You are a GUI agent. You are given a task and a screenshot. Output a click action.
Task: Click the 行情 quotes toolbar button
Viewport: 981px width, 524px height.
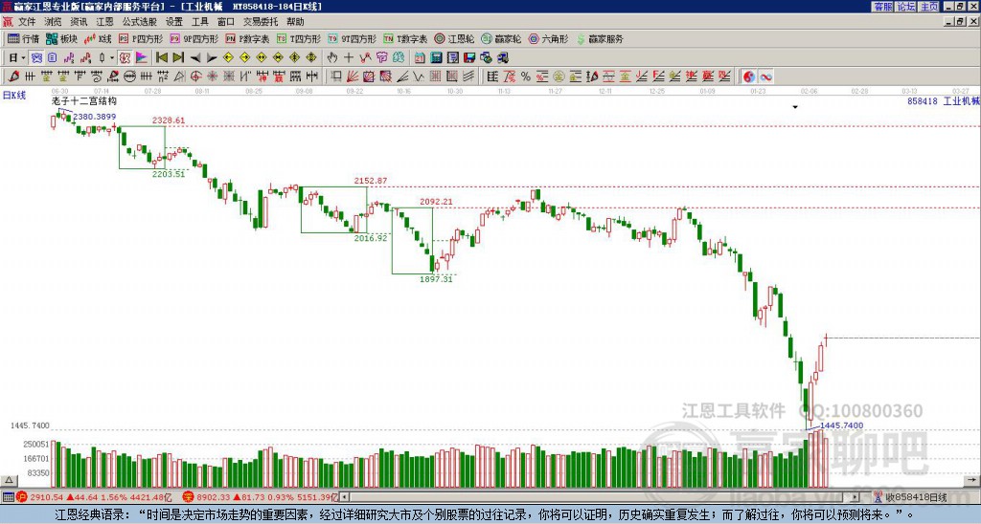[x=24, y=38]
